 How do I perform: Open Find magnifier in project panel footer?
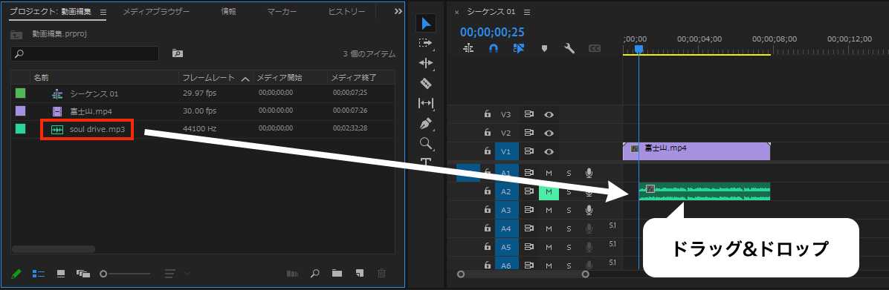(315, 274)
